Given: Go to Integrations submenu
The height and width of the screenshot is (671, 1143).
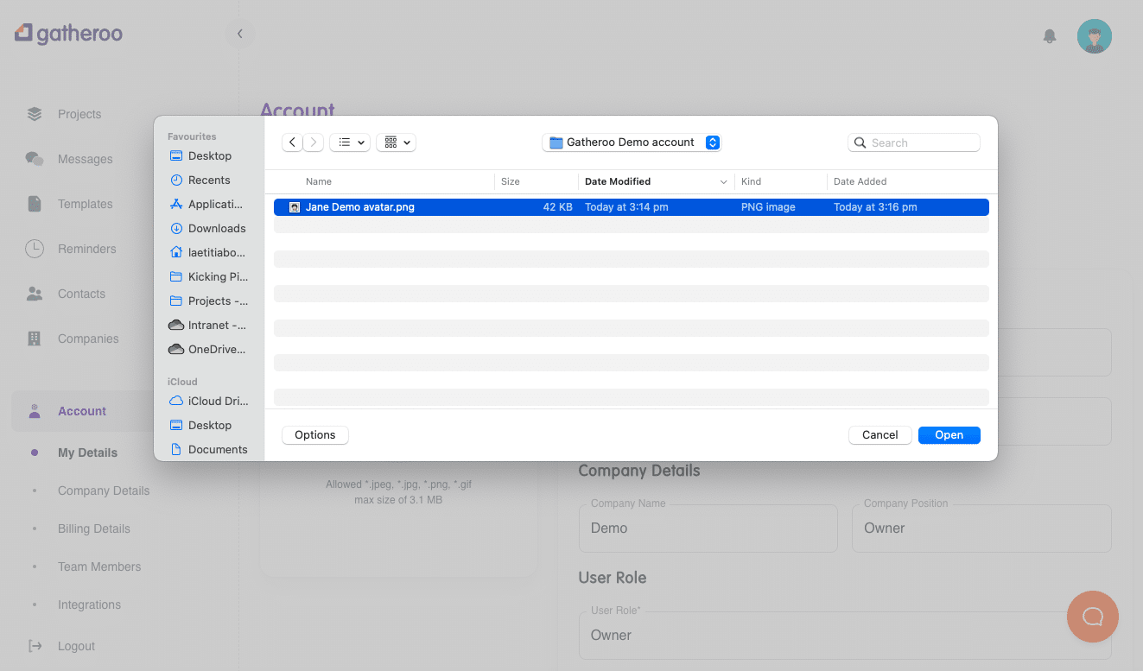Looking at the screenshot, I should 89,605.
